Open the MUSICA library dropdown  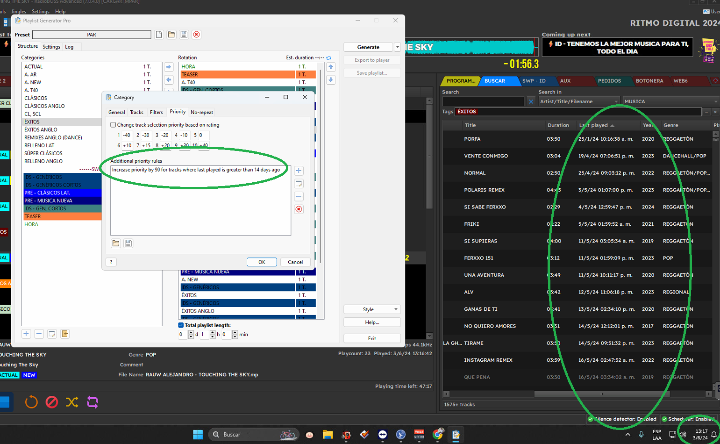pyautogui.click(x=670, y=101)
